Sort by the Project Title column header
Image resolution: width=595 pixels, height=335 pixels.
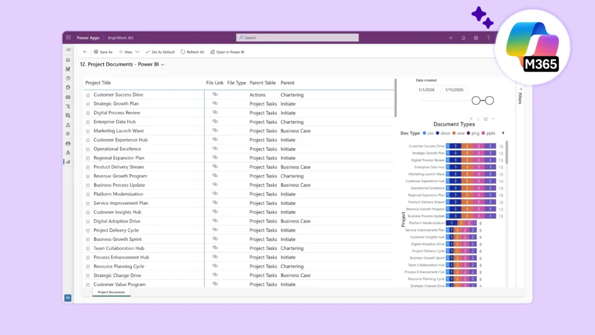pos(98,83)
